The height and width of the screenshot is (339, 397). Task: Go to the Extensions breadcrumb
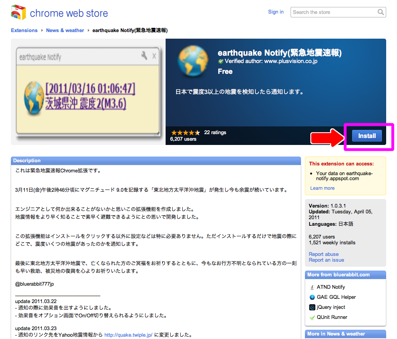coord(24,31)
